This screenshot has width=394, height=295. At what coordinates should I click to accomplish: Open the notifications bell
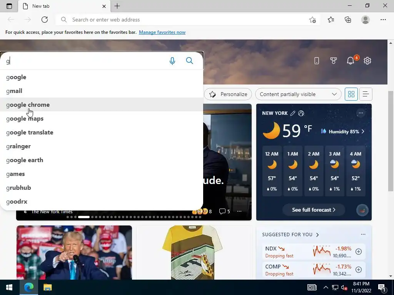pyautogui.click(x=351, y=60)
